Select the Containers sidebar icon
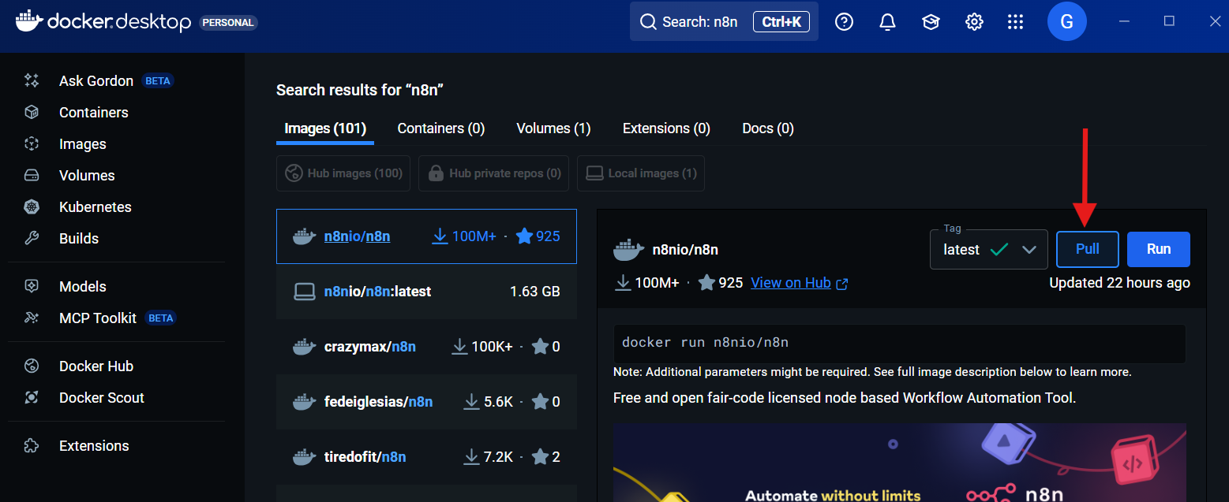This screenshot has width=1229, height=502. click(93, 112)
